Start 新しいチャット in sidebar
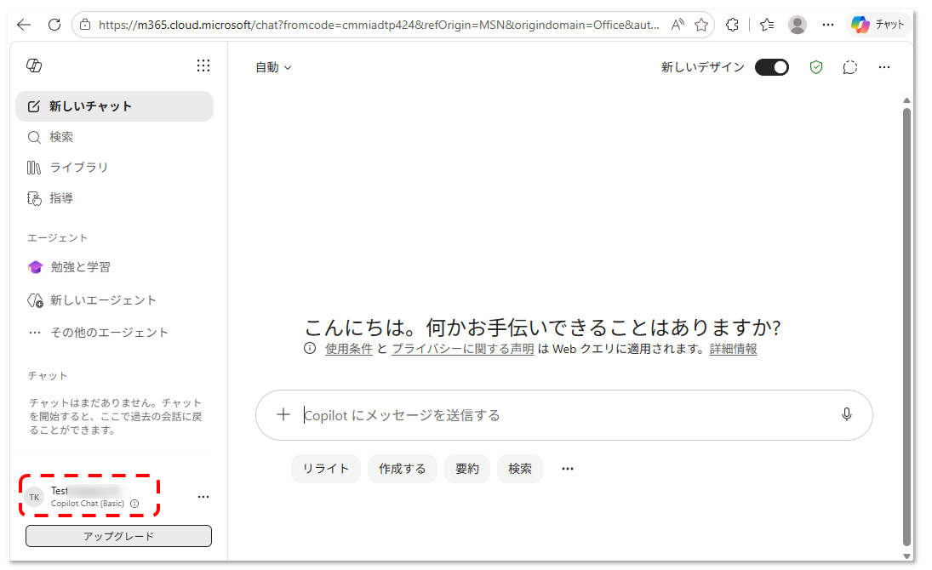This screenshot has height=570, width=932. [x=114, y=106]
